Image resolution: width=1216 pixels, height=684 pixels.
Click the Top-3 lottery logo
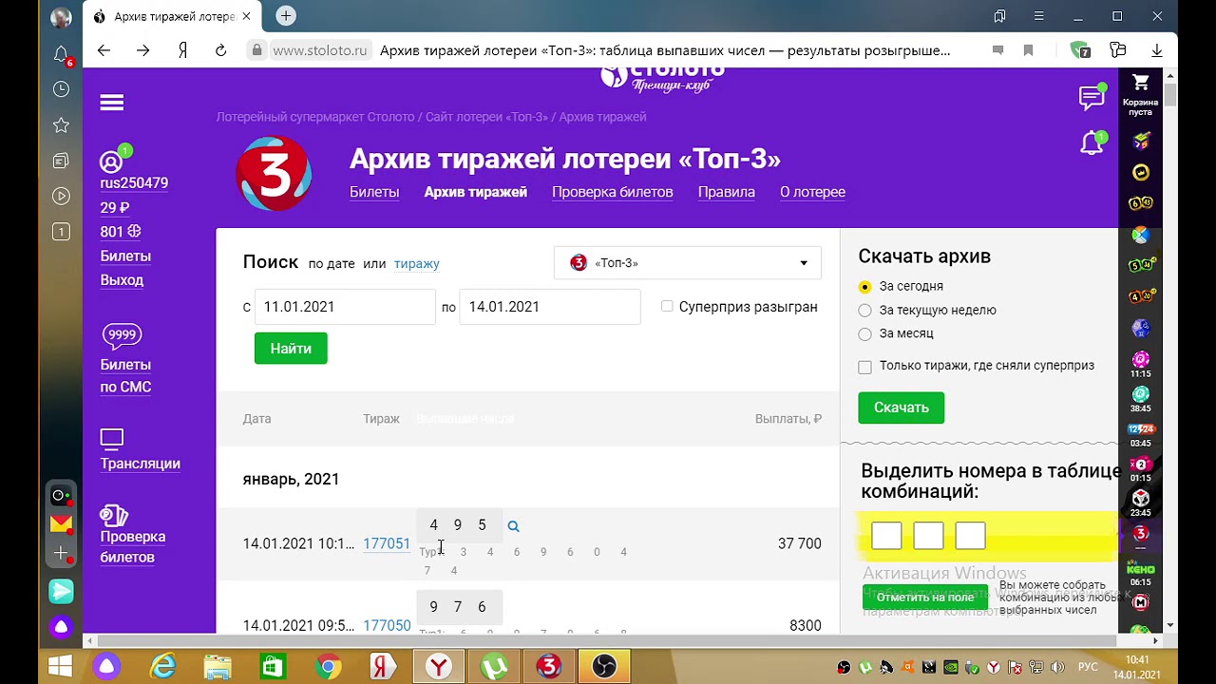point(274,174)
